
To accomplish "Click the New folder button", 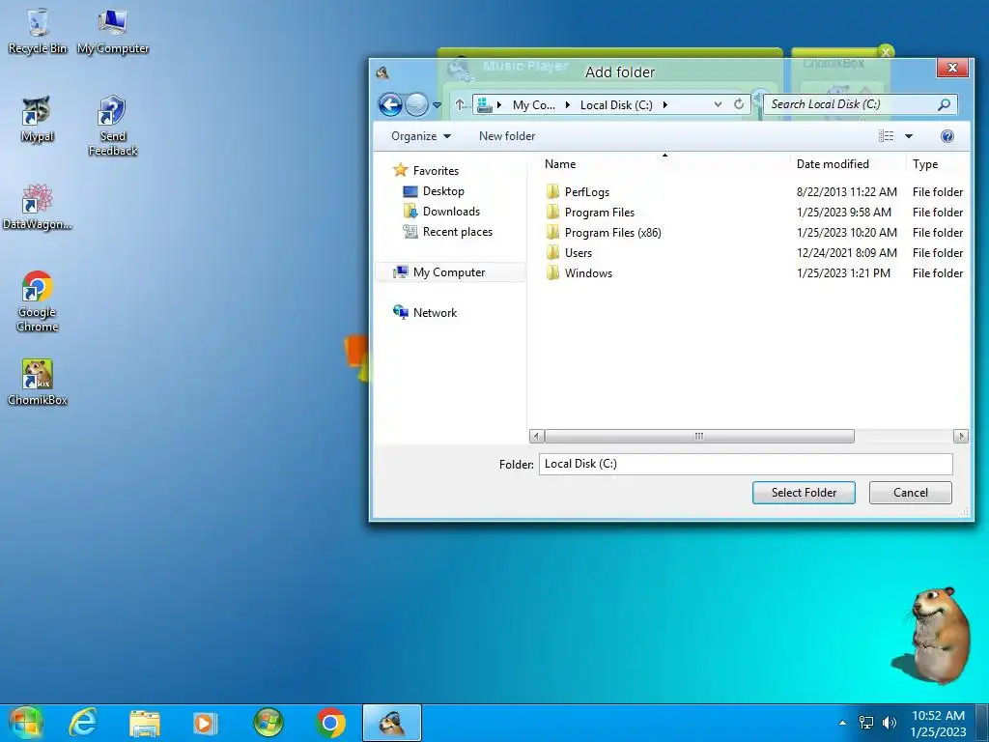I will (507, 135).
